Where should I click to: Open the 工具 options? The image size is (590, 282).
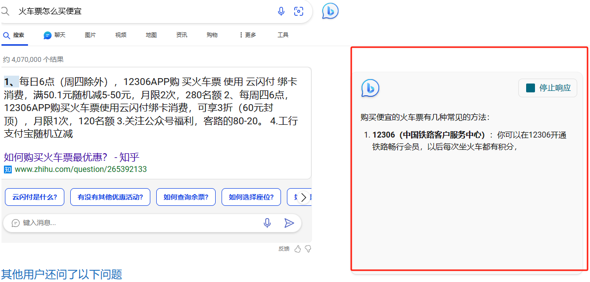283,35
